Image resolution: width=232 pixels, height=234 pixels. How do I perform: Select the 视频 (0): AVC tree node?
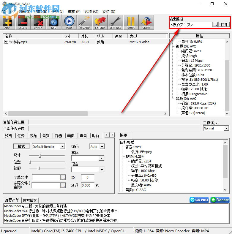[186, 46]
